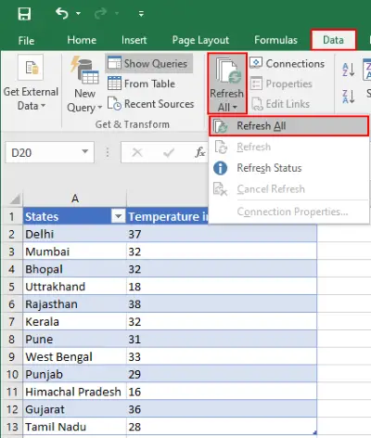Click the Save icon in Quick Access Toolbar
This screenshot has width=371, height=438.
pyautogui.click(x=24, y=14)
